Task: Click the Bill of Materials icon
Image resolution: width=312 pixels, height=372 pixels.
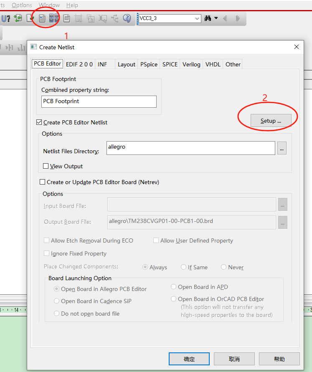Action: click(67, 18)
